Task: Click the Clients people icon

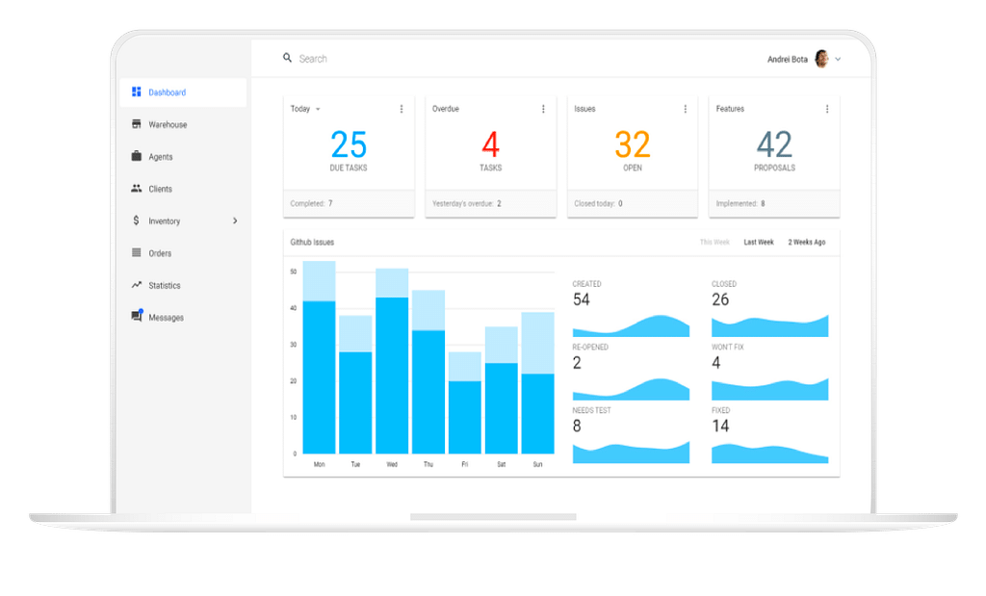Action: (137, 189)
